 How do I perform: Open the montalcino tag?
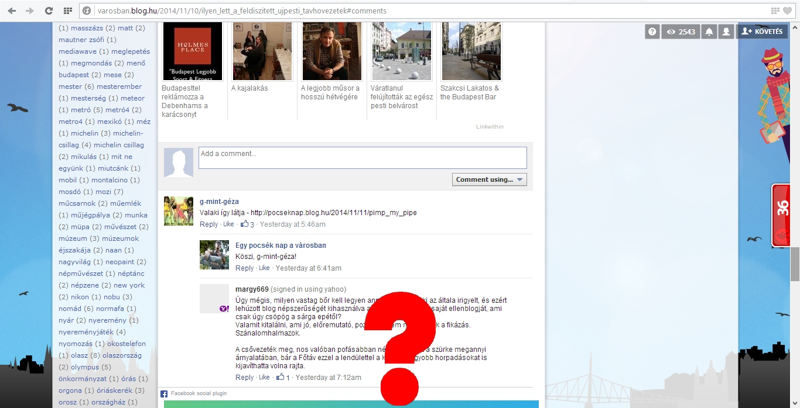click(x=110, y=180)
